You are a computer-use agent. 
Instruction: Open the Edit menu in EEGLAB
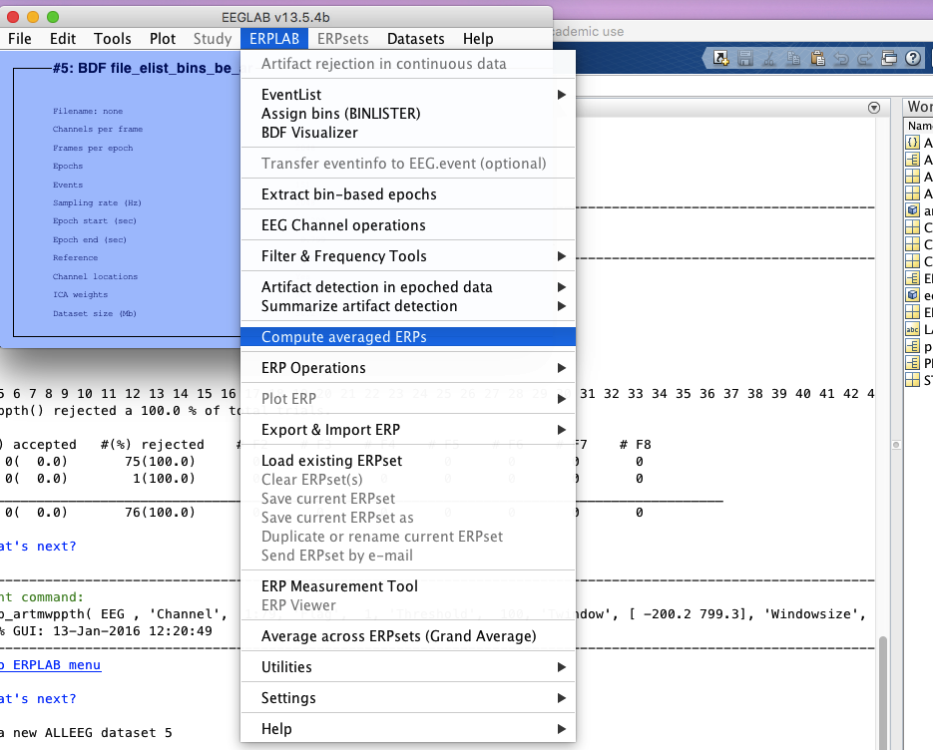click(x=63, y=39)
